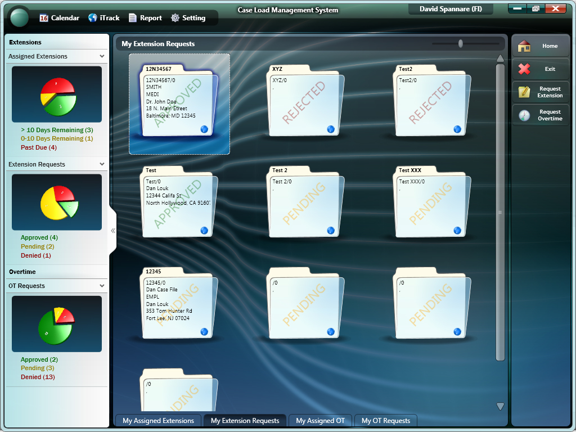576x432 pixels.
Task: Open iTrack from the top toolbar
Action: coord(103,18)
